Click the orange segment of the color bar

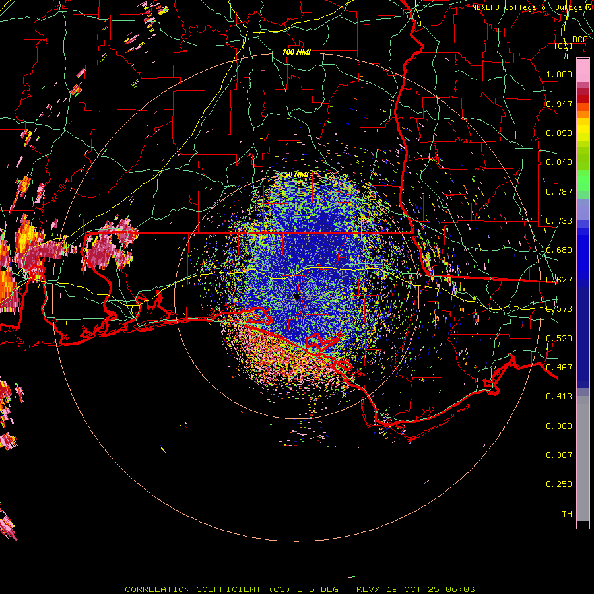(583, 110)
